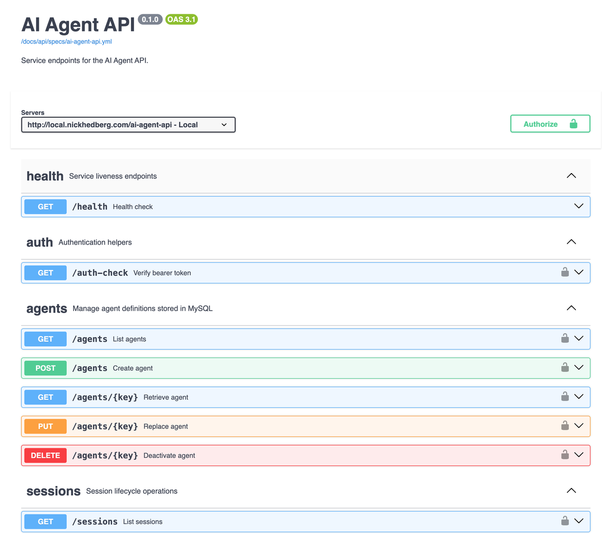Open the Servers selection dropdown
609x533 pixels.
pyautogui.click(x=128, y=124)
